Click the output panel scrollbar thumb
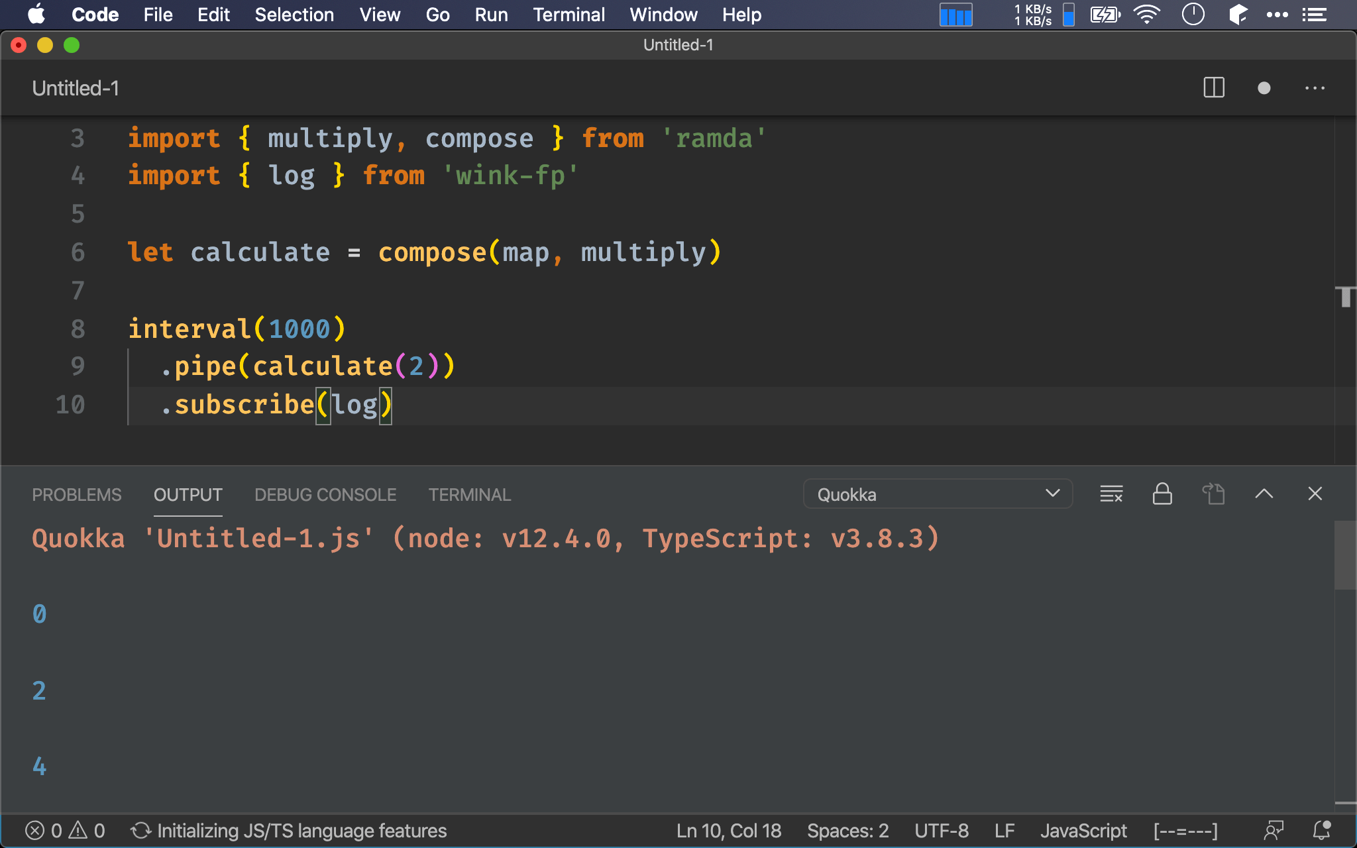The image size is (1357, 848). point(1345,555)
